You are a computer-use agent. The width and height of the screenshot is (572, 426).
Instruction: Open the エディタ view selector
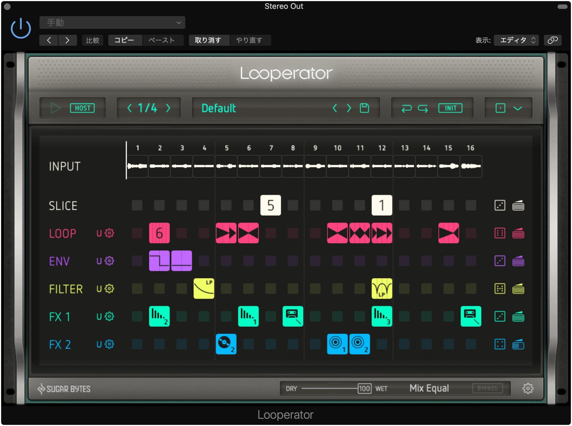[x=516, y=40]
